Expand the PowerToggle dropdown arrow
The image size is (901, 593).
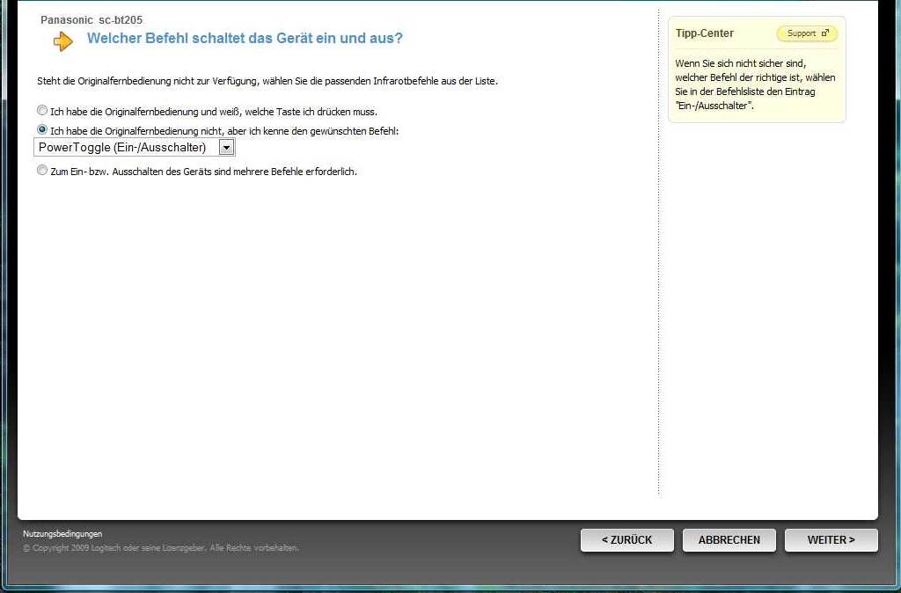coord(226,148)
